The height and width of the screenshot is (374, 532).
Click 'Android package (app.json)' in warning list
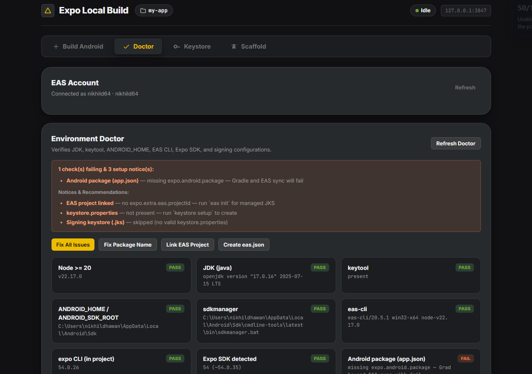click(102, 181)
